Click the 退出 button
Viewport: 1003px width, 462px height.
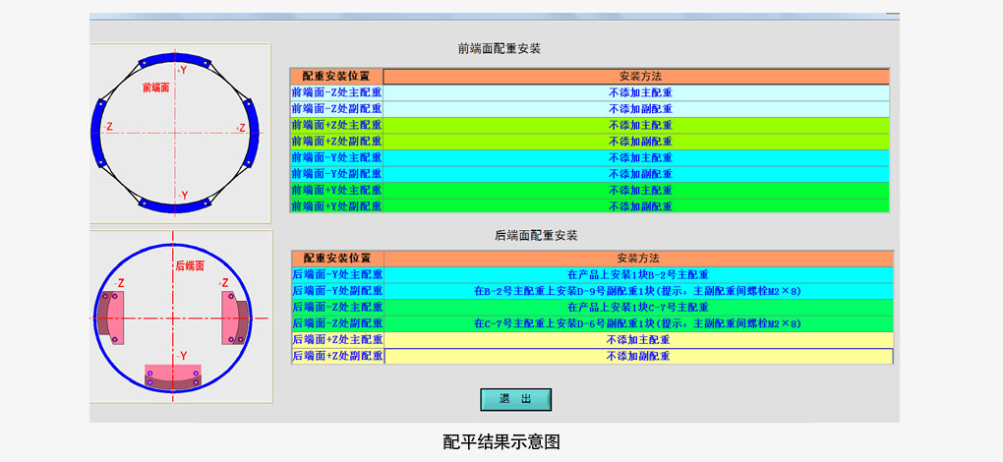click(x=515, y=399)
